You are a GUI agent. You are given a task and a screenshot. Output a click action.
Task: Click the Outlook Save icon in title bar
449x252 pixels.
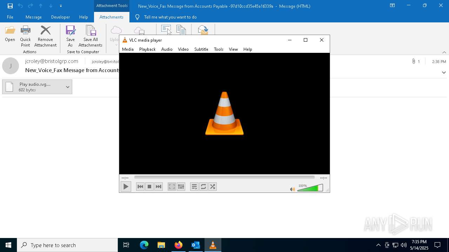point(10,6)
